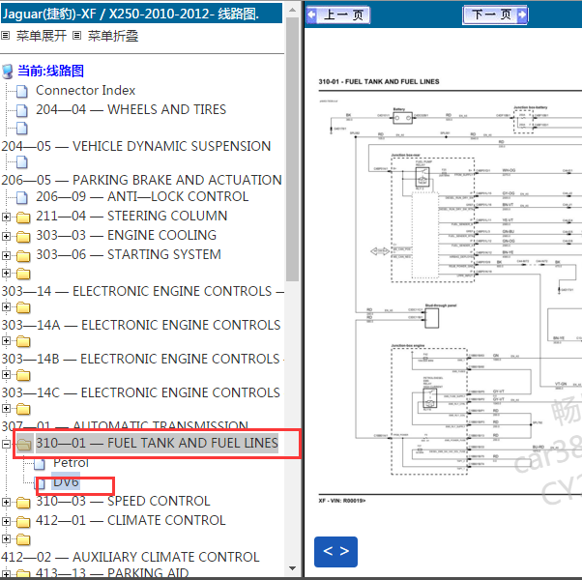Click folder icon above AUTOMATIC TRANSMISSION

[23, 409]
